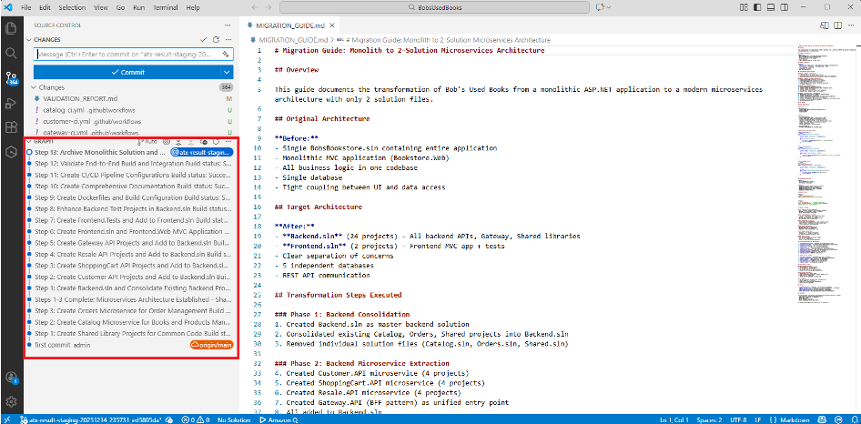Open the File menu
Viewport: 861px width, 424px height.
tap(25, 7)
